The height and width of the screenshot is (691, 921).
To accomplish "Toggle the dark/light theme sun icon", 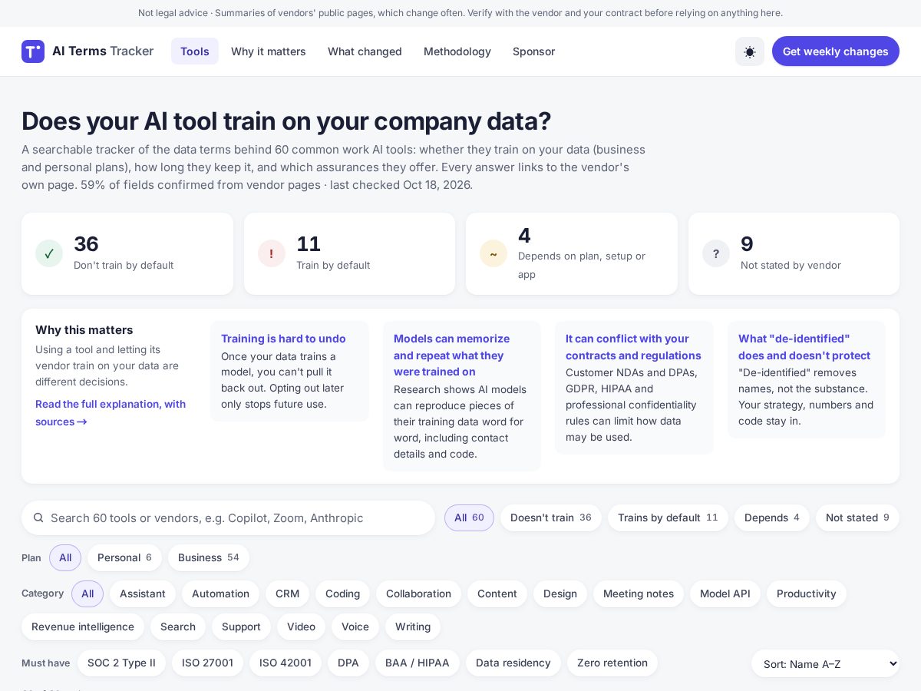I will (x=750, y=51).
